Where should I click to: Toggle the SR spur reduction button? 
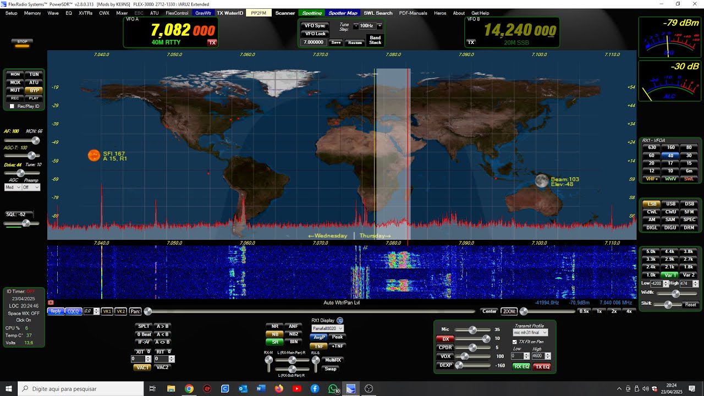[x=275, y=342]
